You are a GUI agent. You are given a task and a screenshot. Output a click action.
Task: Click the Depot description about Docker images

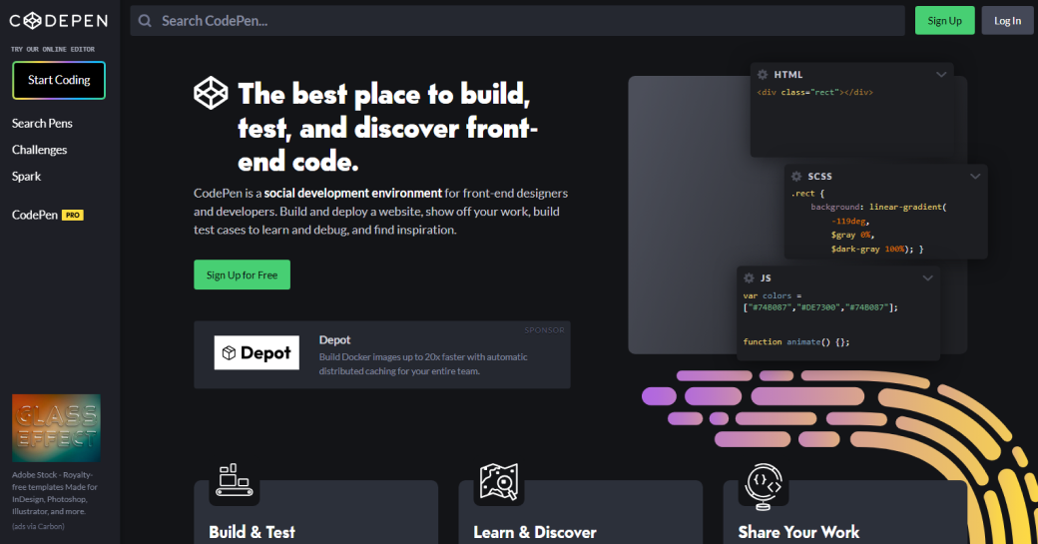423,364
